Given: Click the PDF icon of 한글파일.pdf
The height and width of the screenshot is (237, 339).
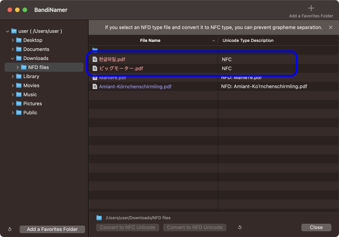Looking at the screenshot, I should [x=95, y=59].
